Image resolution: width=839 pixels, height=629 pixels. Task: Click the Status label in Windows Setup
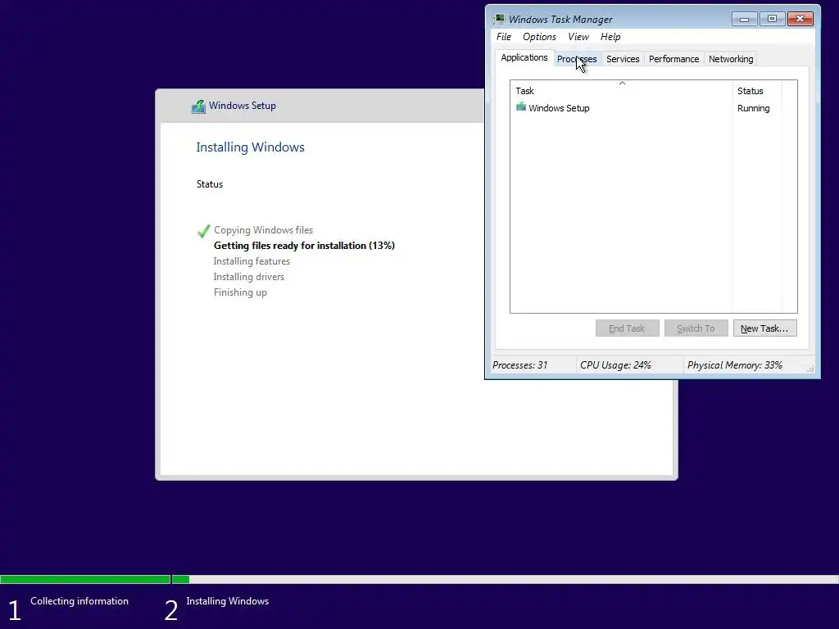pyautogui.click(x=209, y=184)
